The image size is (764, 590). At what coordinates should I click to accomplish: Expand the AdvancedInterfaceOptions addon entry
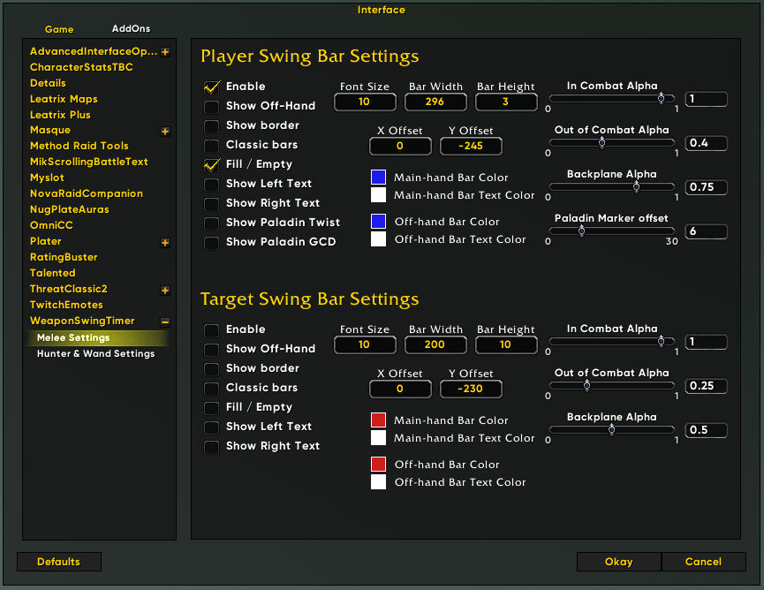(165, 52)
